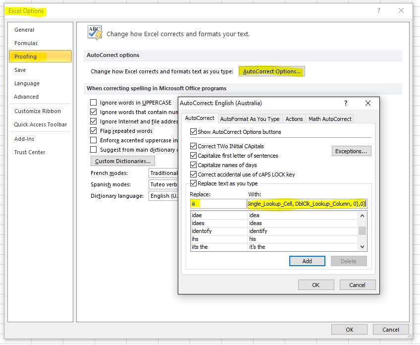Open the French modes dropdown
The width and height of the screenshot is (420, 345).
[x=163, y=173]
